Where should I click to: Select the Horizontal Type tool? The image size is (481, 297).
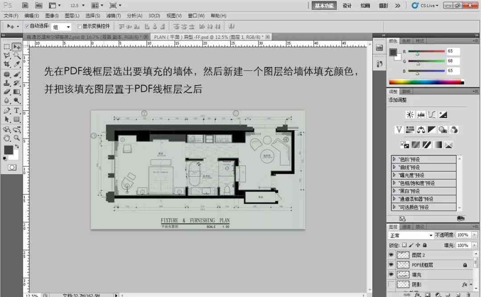16,110
